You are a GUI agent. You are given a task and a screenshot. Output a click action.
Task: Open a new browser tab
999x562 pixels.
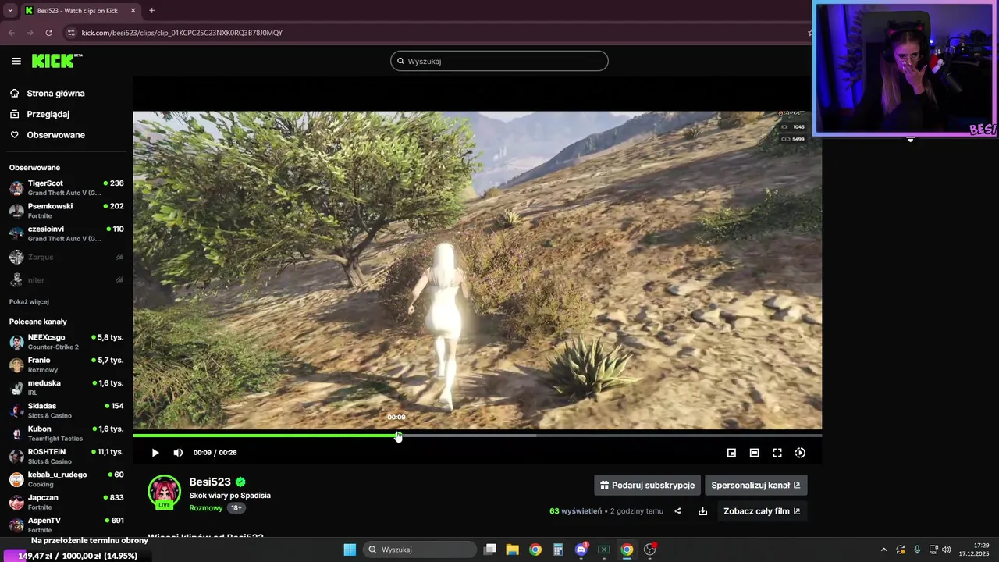click(151, 11)
